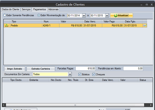
Task: Click the Pedido cell in payments row
Action: coord(26,26)
